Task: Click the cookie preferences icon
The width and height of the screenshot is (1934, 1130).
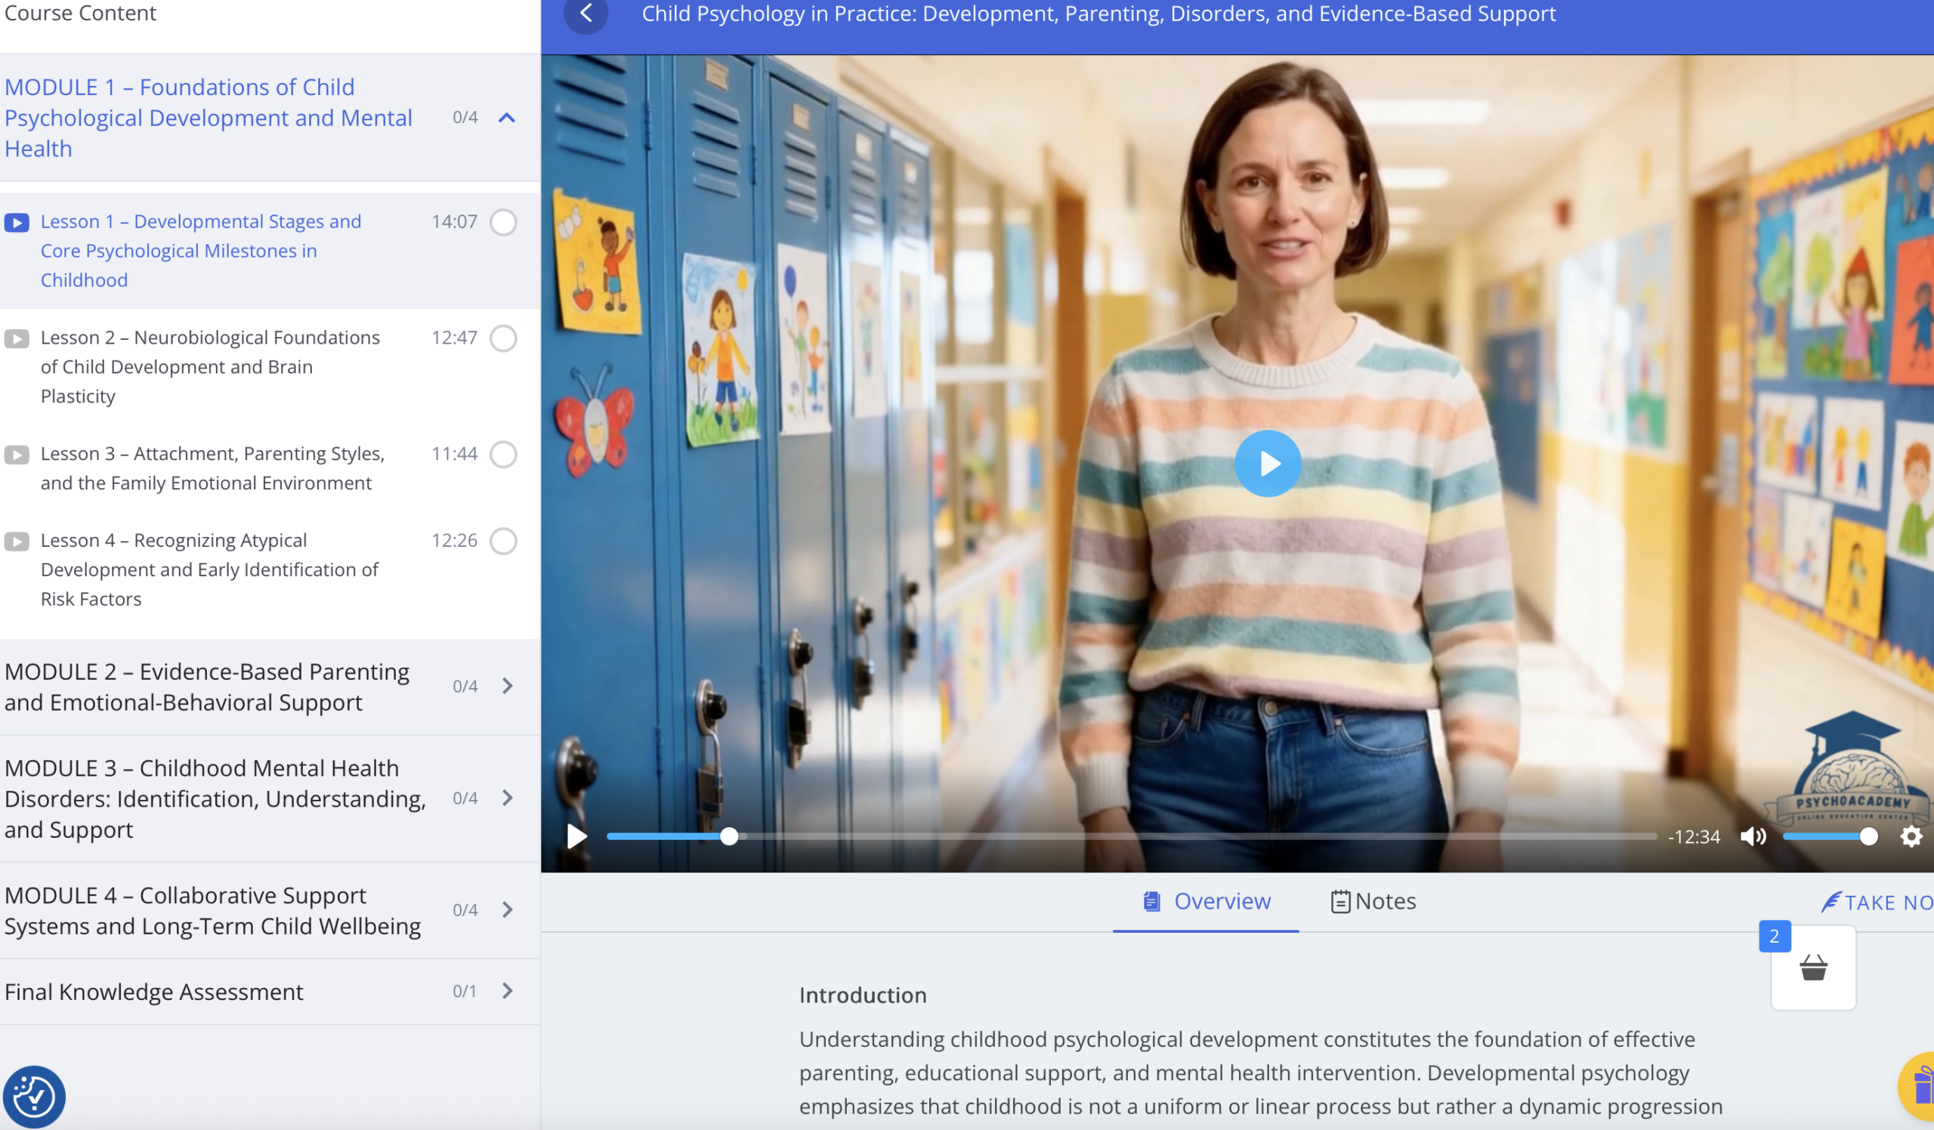Action: (x=34, y=1096)
